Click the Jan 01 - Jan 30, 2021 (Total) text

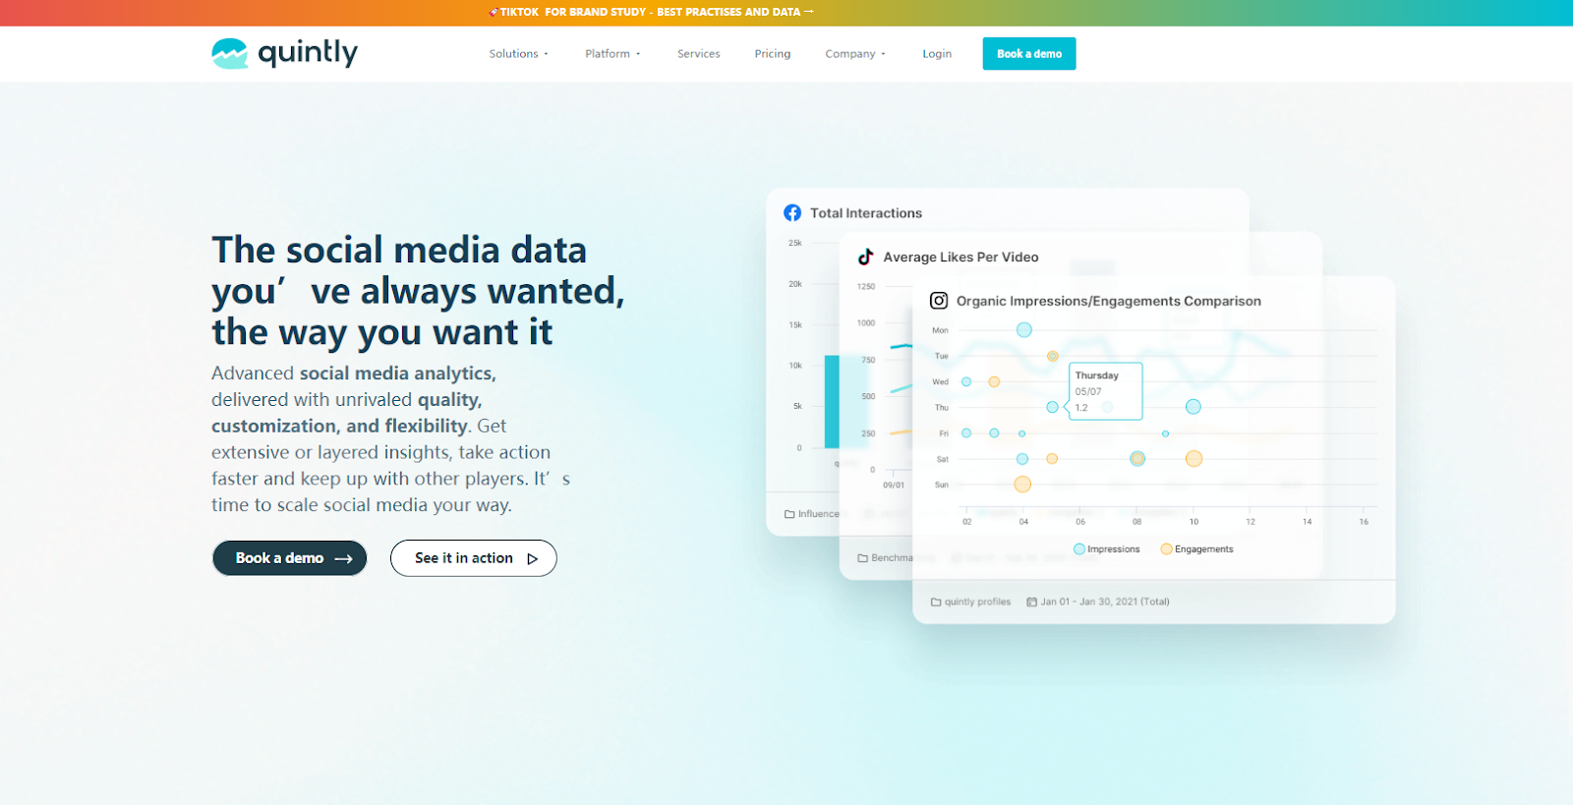click(1105, 602)
